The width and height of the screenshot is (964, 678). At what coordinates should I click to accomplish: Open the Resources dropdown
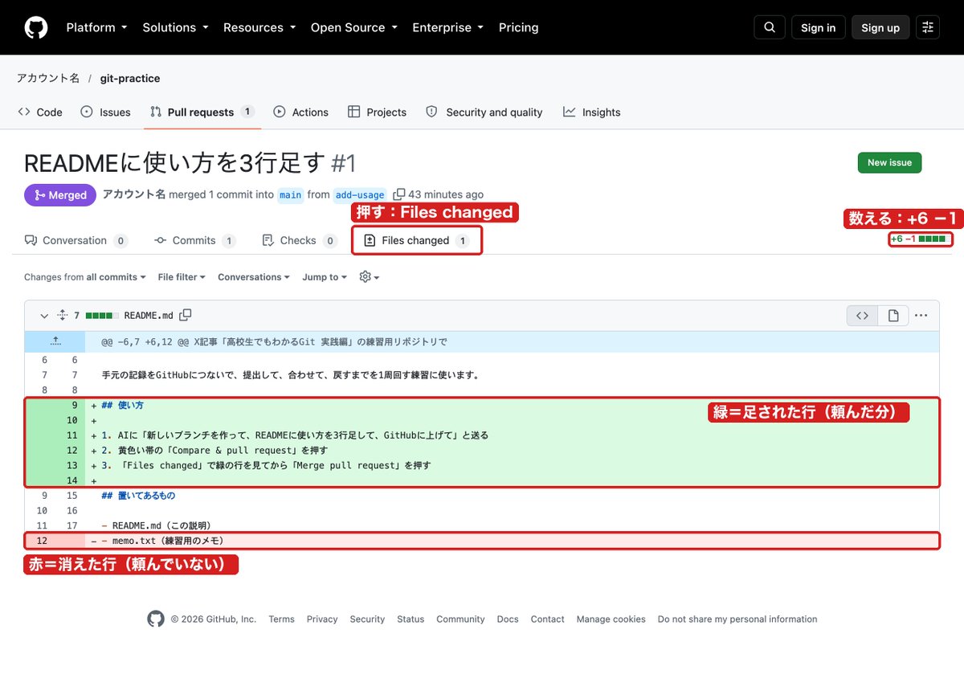(x=259, y=27)
